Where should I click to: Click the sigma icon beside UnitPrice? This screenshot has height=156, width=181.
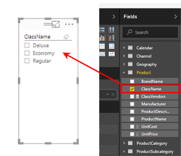[x=137, y=134]
